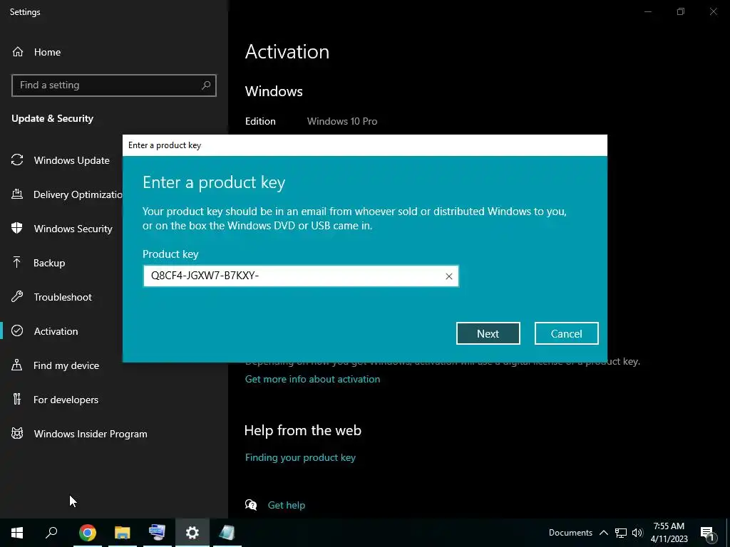
Task: Open Finding your product key link
Action: click(300, 458)
